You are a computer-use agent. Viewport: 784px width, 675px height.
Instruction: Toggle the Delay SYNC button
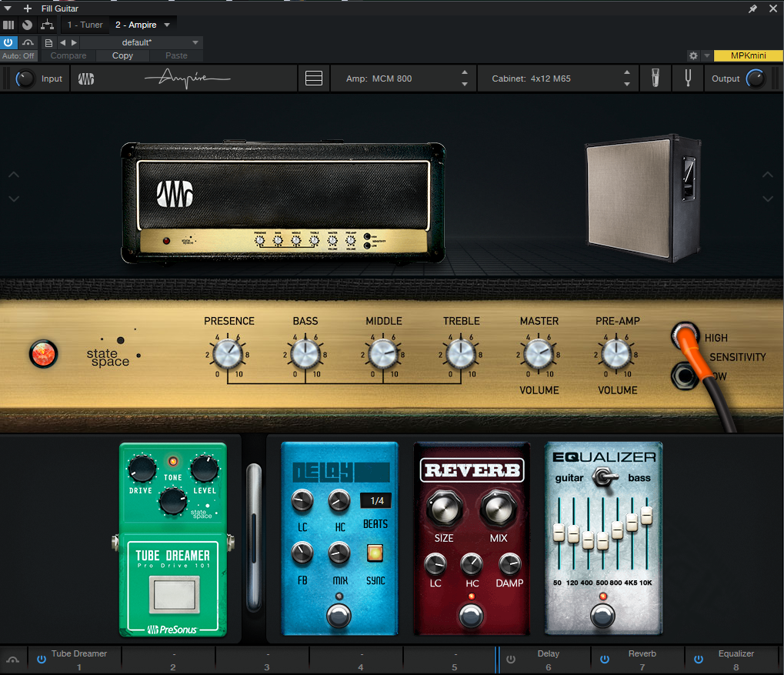tap(375, 553)
